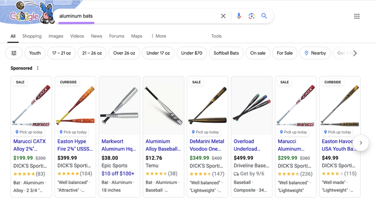Viewport: 376px width, 203px height.
Task: Click the (83) review count rating
Action: 41,174
